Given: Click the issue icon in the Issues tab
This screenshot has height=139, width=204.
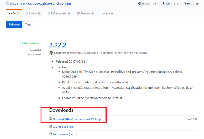Looking at the screenshot, I should 27,14.
